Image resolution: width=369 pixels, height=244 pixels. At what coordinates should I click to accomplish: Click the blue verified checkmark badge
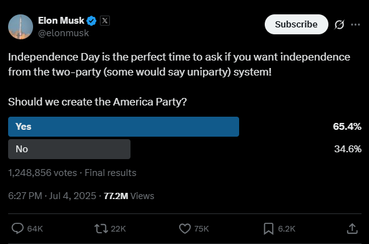[x=91, y=21]
